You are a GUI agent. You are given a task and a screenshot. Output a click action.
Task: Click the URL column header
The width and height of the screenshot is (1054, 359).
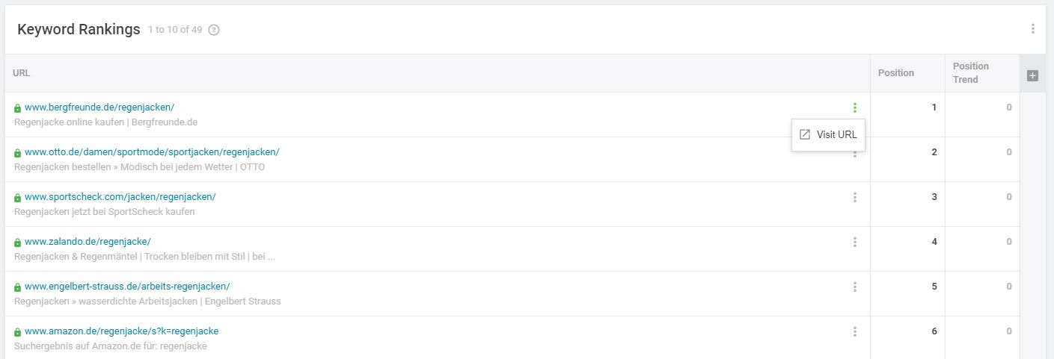21,73
